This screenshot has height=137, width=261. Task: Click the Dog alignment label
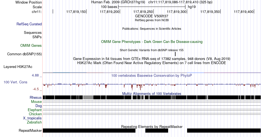coord(38,106)
